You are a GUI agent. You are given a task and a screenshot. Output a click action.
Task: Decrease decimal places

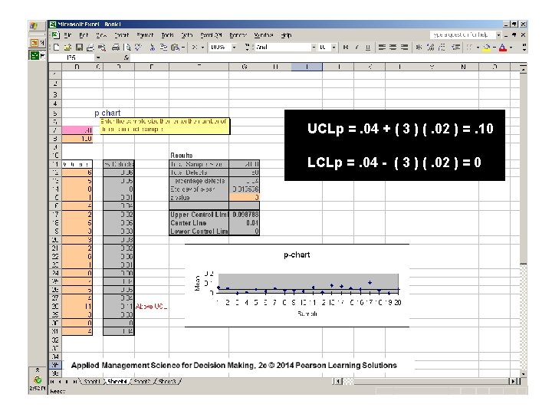pos(442,48)
